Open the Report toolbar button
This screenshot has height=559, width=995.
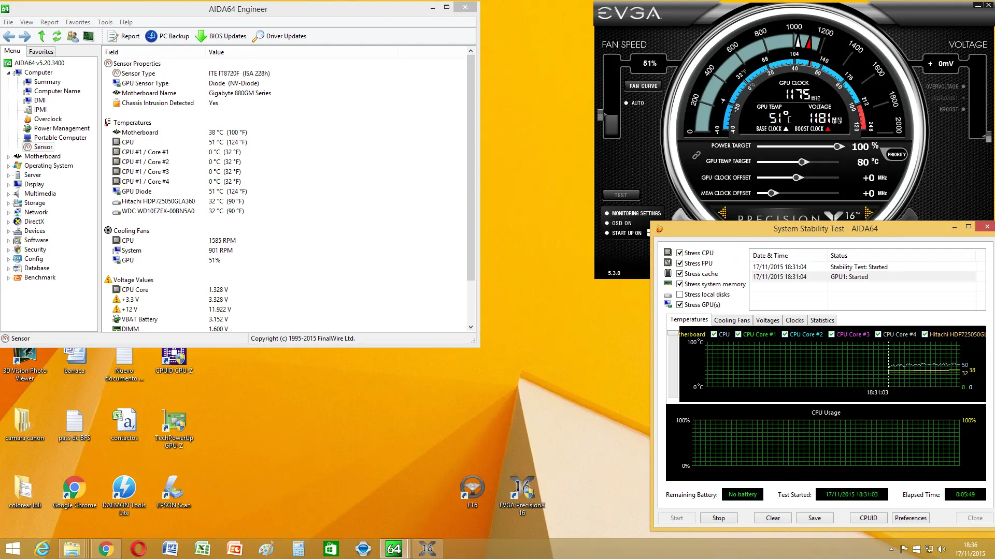[x=123, y=36]
